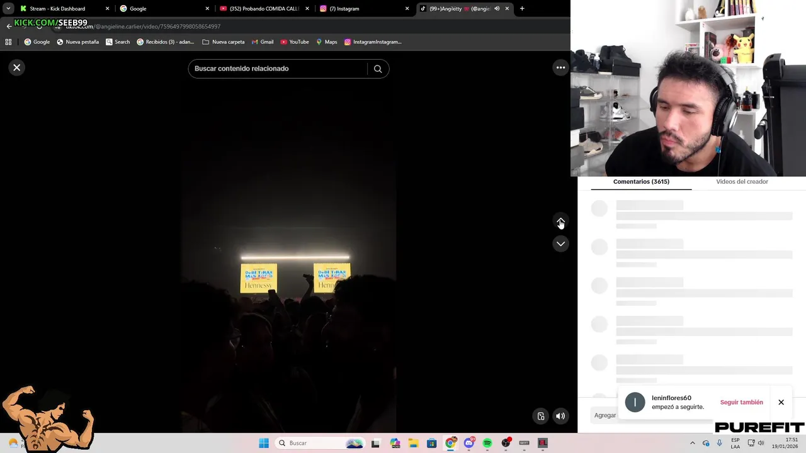Open the Chrome apps grid
Viewport: 806px width, 453px height.
(x=8, y=42)
